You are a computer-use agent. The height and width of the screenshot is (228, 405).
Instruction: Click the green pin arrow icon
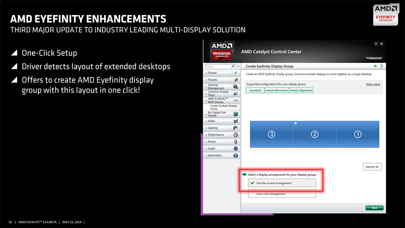[375, 66]
